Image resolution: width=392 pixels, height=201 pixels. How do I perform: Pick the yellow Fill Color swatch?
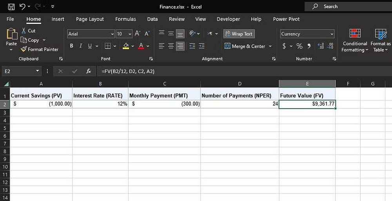(x=126, y=46)
